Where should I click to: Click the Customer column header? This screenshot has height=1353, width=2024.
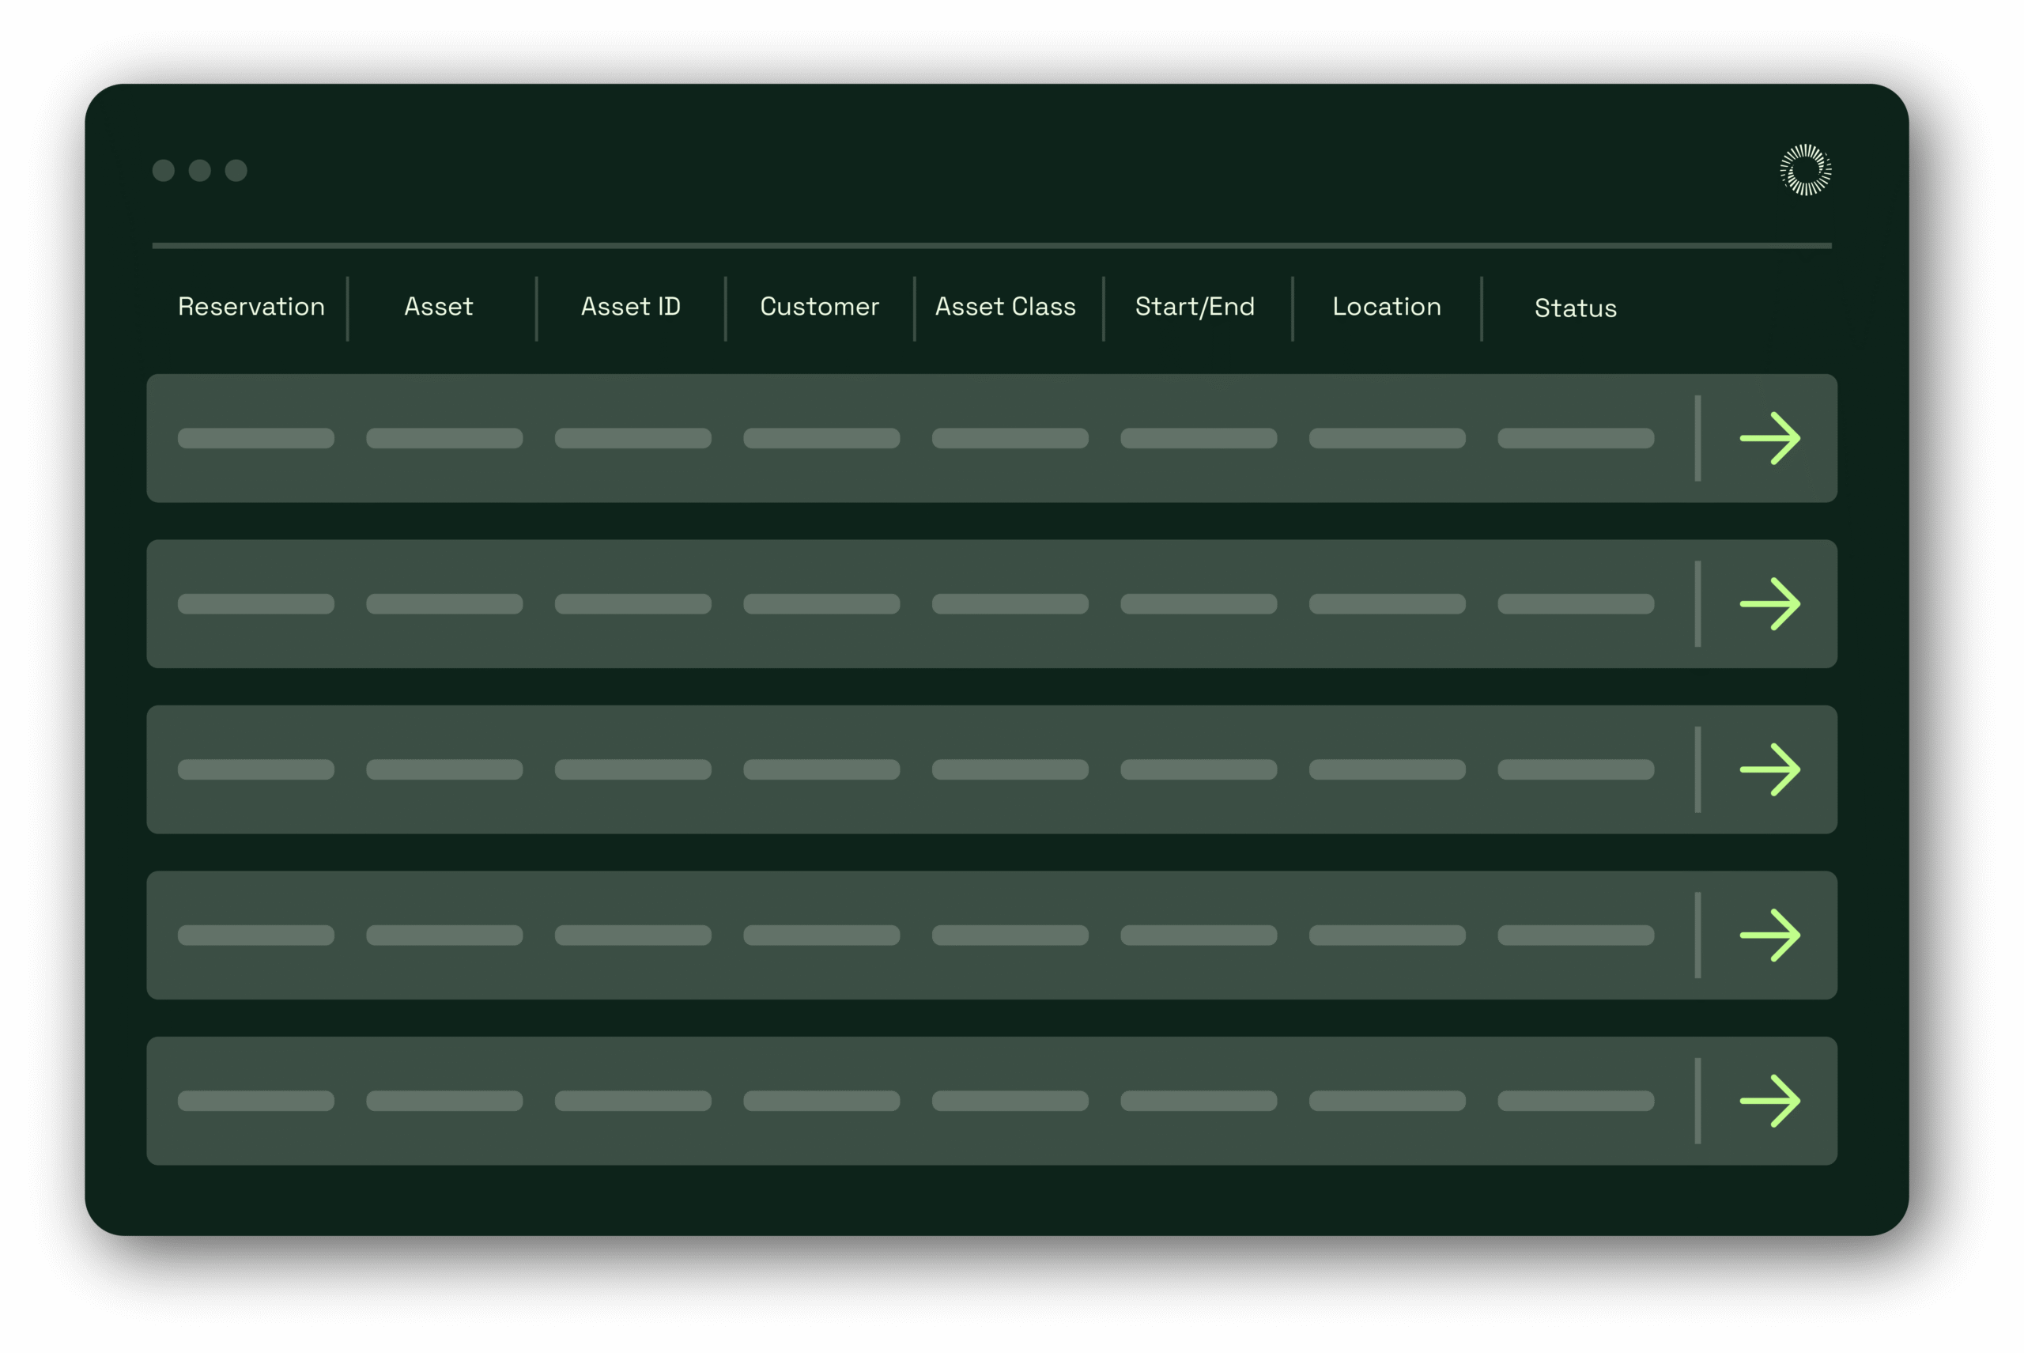click(820, 307)
